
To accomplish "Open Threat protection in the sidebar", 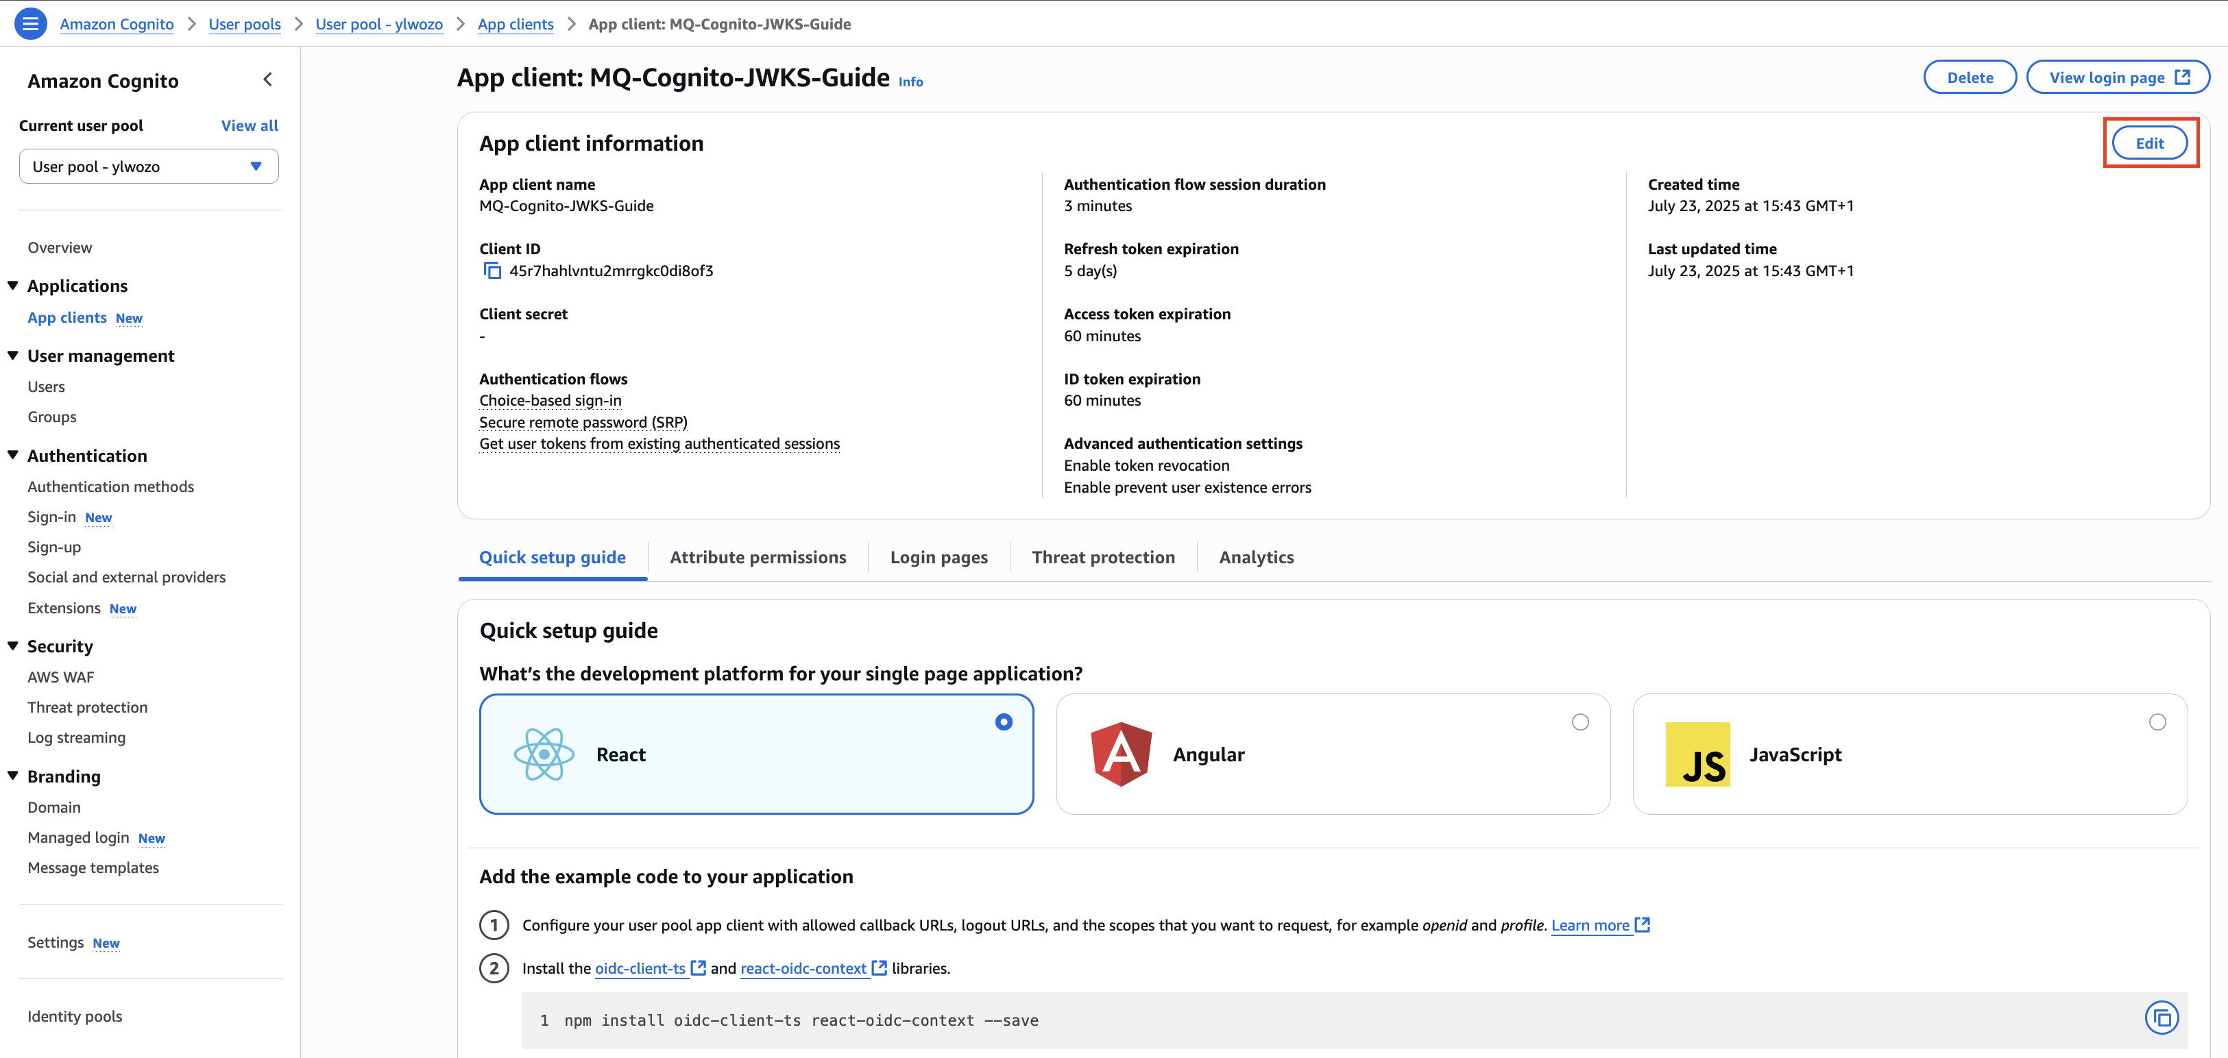I will (87, 707).
